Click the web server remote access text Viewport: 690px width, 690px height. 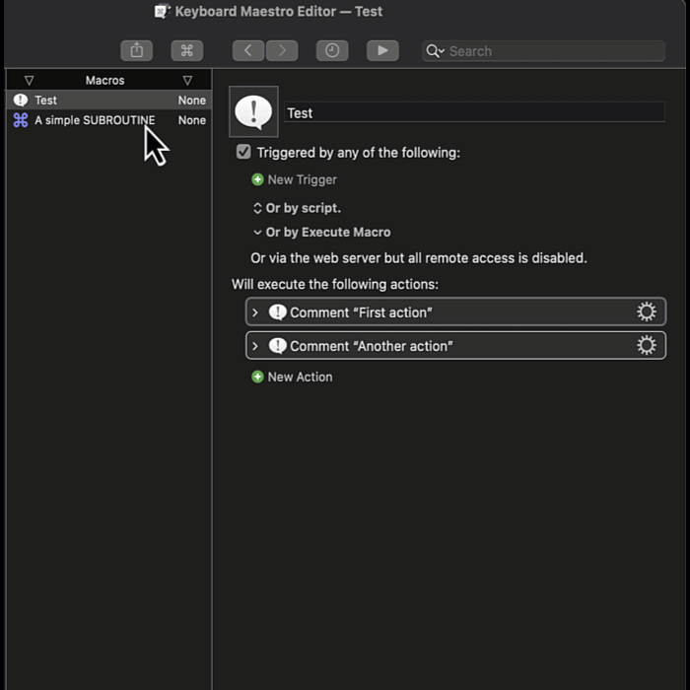click(x=419, y=258)
